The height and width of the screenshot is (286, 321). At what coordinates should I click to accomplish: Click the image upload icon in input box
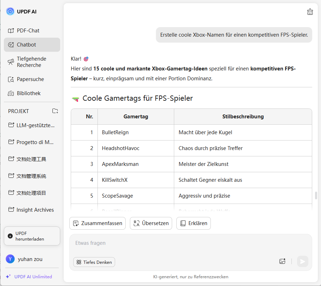[x=282, y=261]
